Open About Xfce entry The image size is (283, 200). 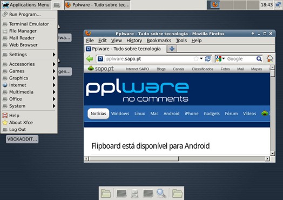click(x=29, y=123)
